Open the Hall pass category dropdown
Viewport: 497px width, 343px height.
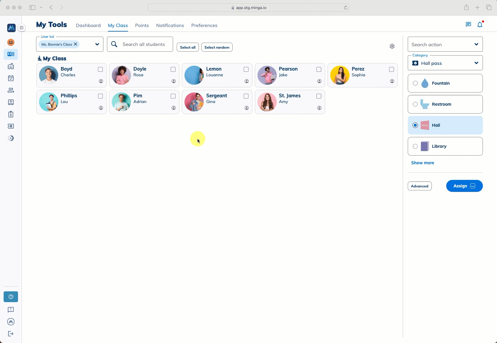pos(476,63)
